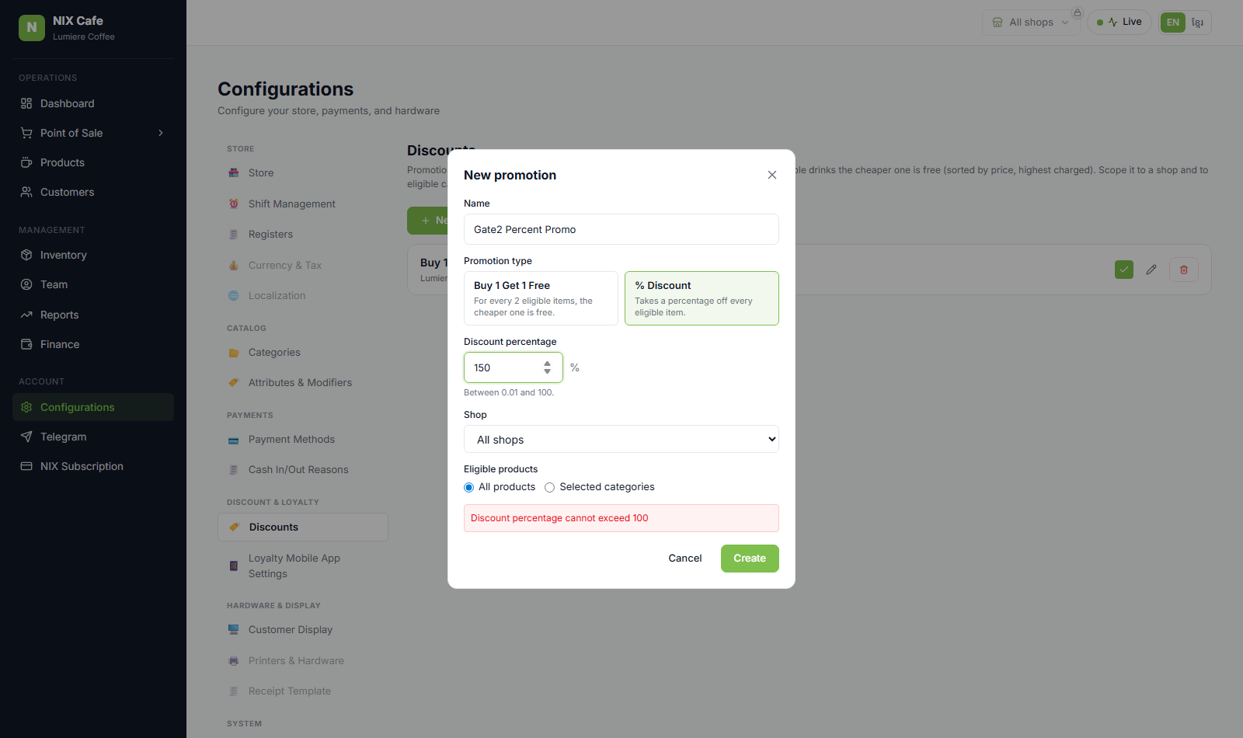Go to Payment Methods settings
This screenshot has width=1243, height=738.
click(x=291, y=439)
